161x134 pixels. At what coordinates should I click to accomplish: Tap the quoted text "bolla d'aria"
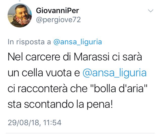pyautogui.click(x=119, y=88)
